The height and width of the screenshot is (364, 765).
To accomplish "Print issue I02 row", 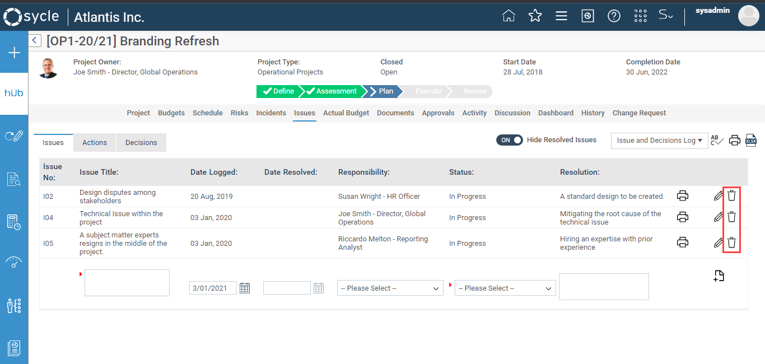I will point(683,196).
